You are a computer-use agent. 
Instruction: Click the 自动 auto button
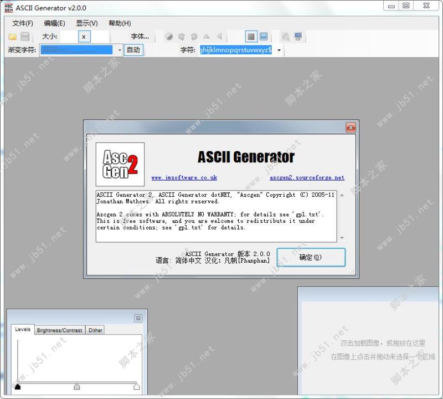(133, 50)
